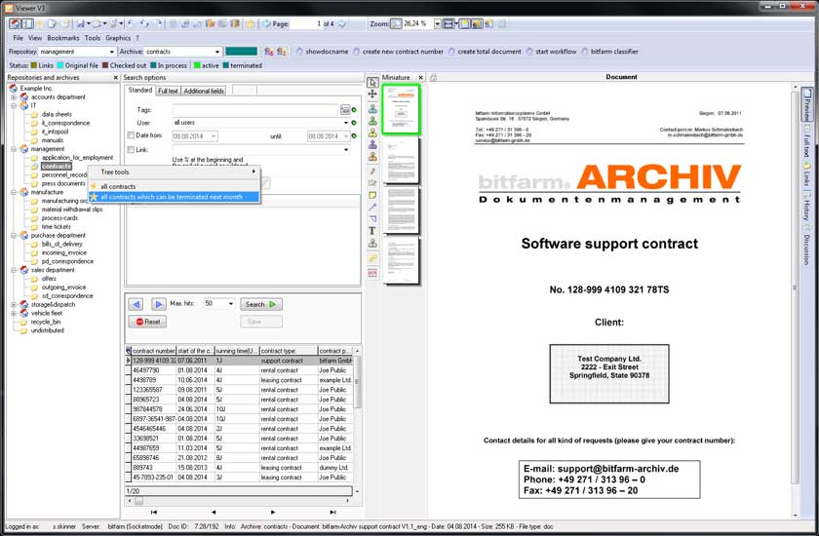Toggle the panel layout icon in toolbar
The width and height of the screenshot is (819, 536).
point(27,24)
